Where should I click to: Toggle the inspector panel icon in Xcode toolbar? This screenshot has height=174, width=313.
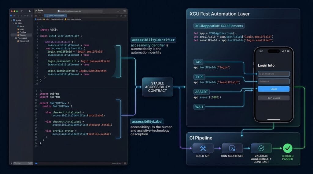point(124,11)
